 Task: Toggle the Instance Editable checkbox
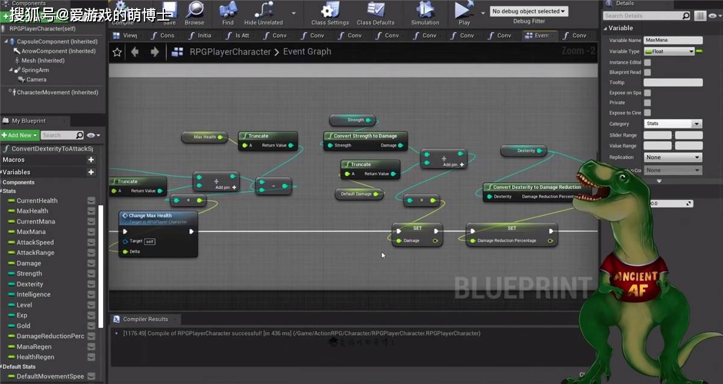click(647, 62)
